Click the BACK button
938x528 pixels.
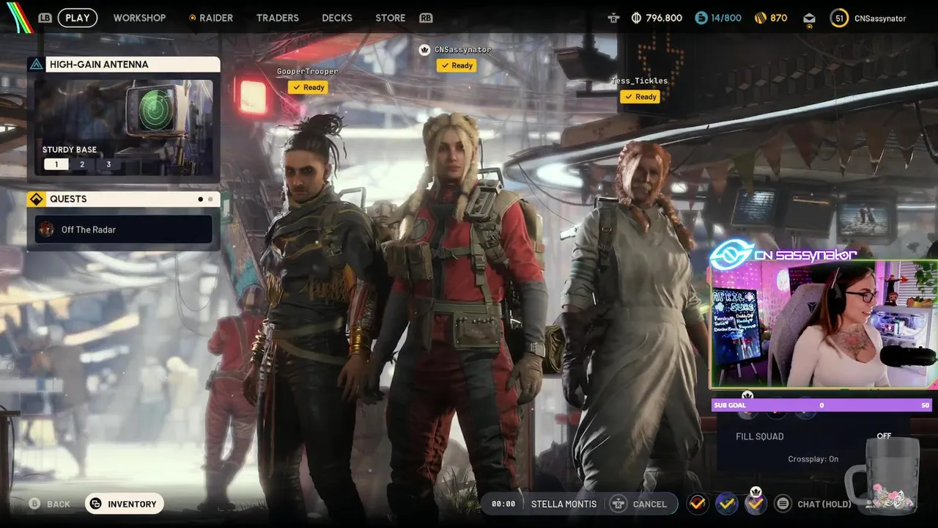[x=50, y=504]
